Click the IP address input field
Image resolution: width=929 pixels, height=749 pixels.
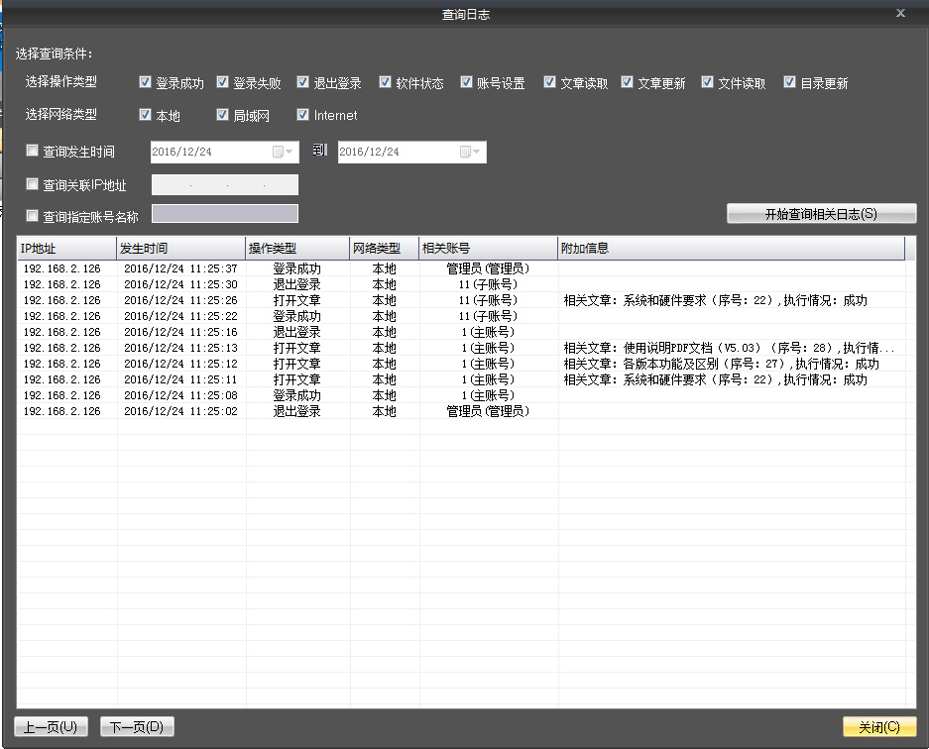pyautogui.click(x=225, y=185)
